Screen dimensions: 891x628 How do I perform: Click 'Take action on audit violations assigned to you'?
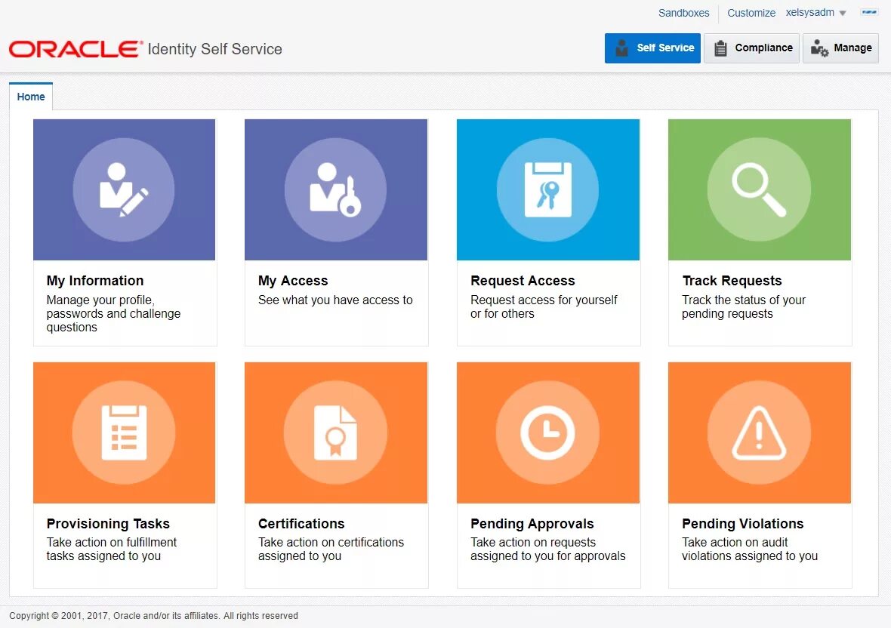coord(750,549)
